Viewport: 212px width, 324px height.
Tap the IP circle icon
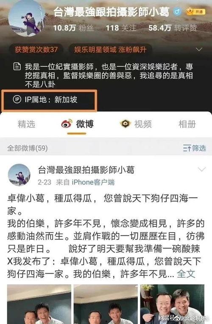coord(17,99)
